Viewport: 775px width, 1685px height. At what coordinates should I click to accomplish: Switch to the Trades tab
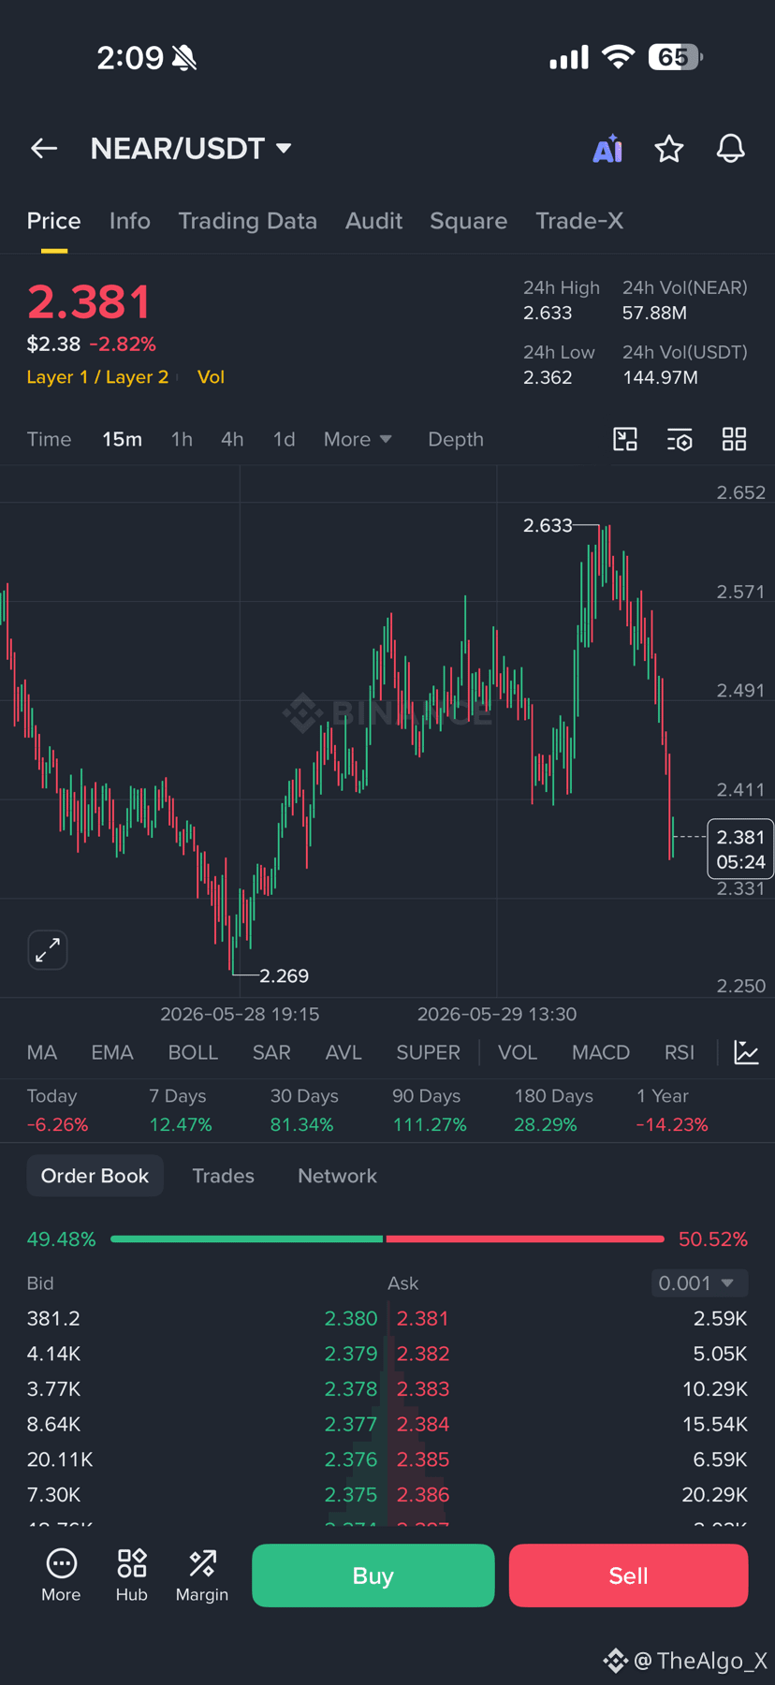coord(223,1176)
